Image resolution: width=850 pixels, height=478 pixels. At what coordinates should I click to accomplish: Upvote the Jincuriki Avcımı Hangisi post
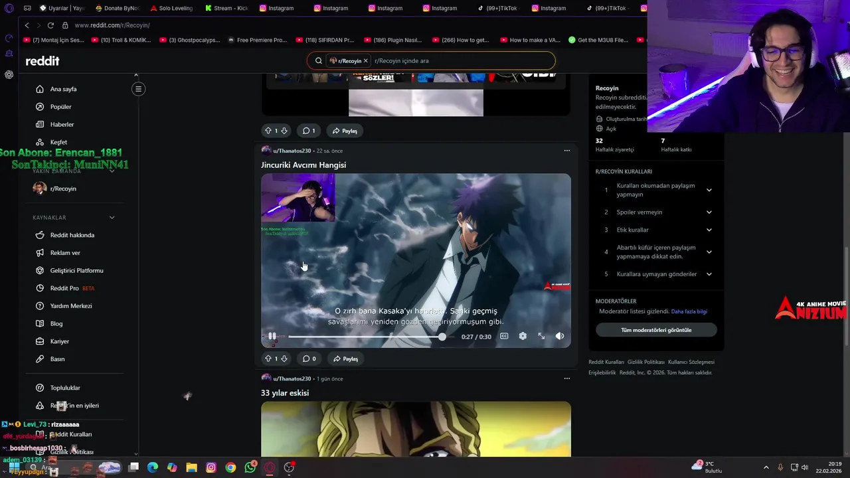(268, 358)
